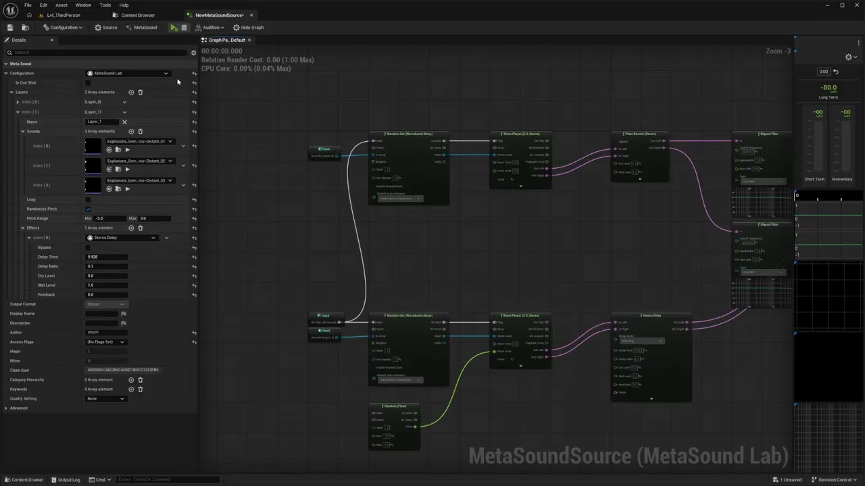This screenshot has height=486, width=865.
Task: Click the Details search field
Action: tap(97, 53)
